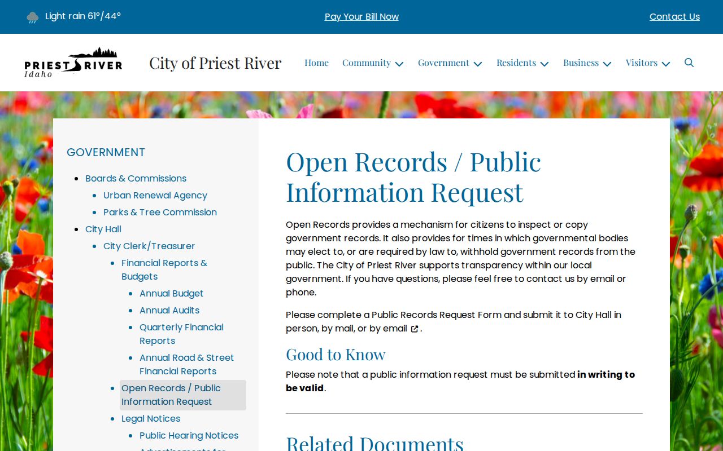The height and width of the screenshot is (451, 723).
Task: Select Parks & Tree Commission link
Action: coord(160,212)
